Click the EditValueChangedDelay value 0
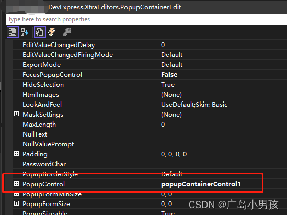Viewport: 287px width, 215px height. click(163, 45)
